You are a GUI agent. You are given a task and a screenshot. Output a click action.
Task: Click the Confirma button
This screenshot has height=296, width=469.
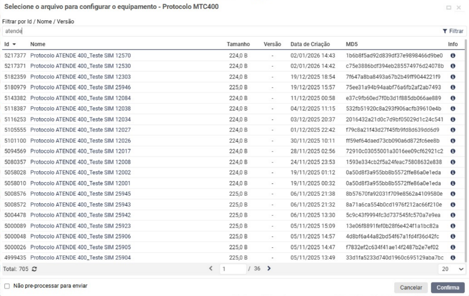pos(448,287)
